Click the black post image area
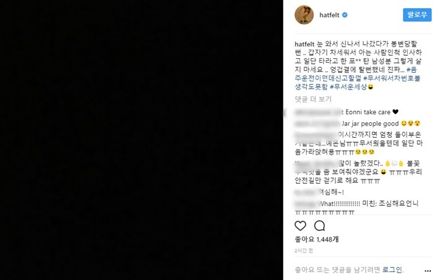 pos(141,140)
